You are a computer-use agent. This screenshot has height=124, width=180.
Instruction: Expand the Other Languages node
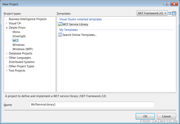(7, 58)
